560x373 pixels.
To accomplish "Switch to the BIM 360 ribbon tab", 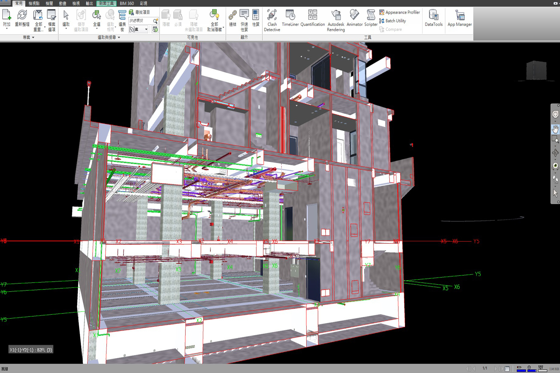I will click(127, 3).
